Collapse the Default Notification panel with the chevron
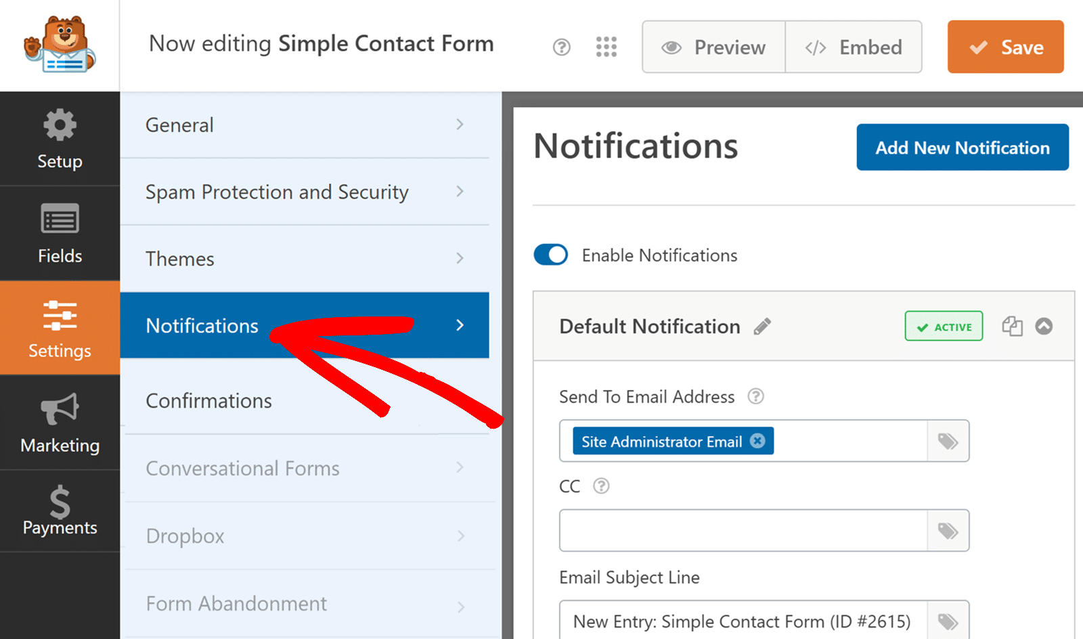The width and height of the screenshot is (1083, 639). point(1044,326)
